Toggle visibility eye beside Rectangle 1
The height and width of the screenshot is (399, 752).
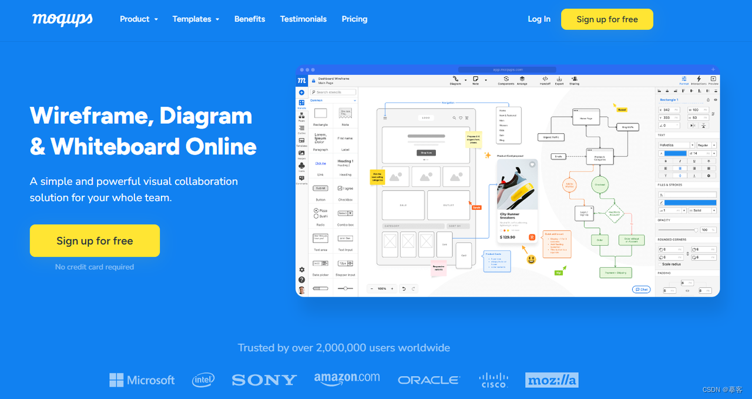pyautogui.click(x=715, y=100)
